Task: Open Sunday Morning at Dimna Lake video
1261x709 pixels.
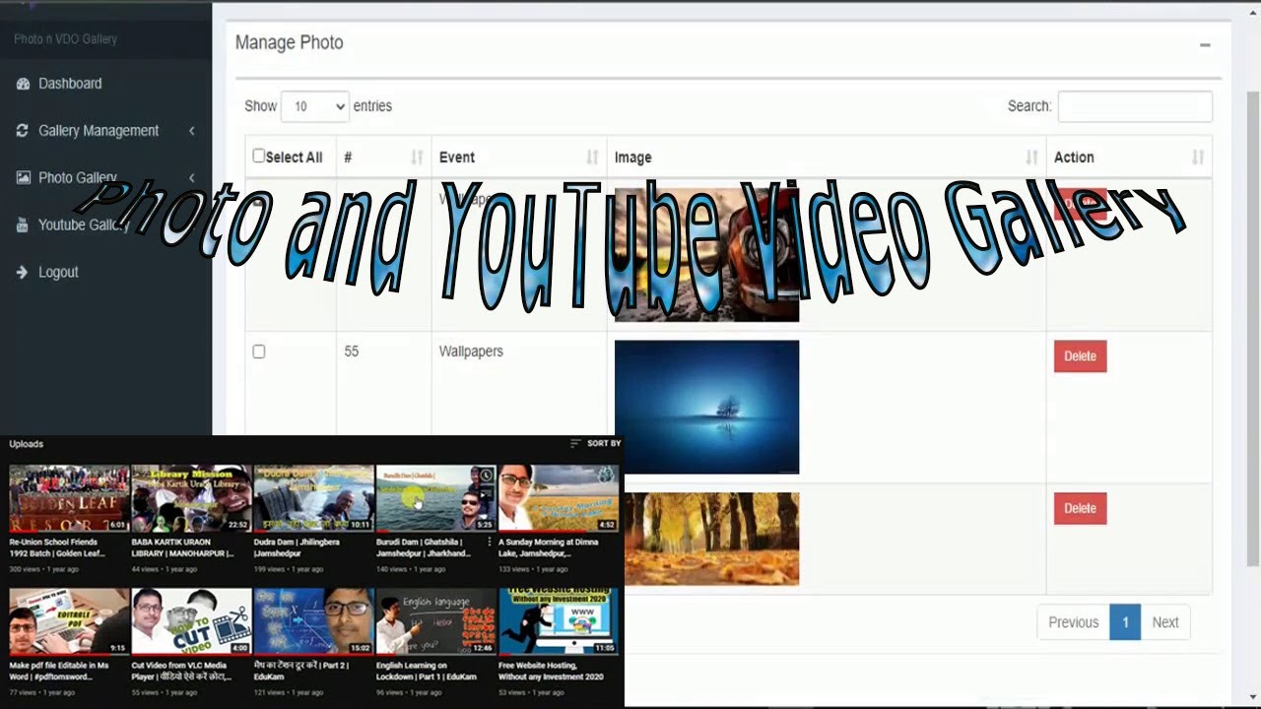Action: click(x=559, y=499)
